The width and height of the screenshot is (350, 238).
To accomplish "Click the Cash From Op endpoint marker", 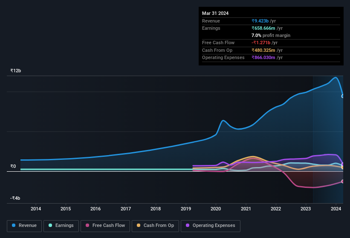I will pyautogui.click(x=343, y=167).
